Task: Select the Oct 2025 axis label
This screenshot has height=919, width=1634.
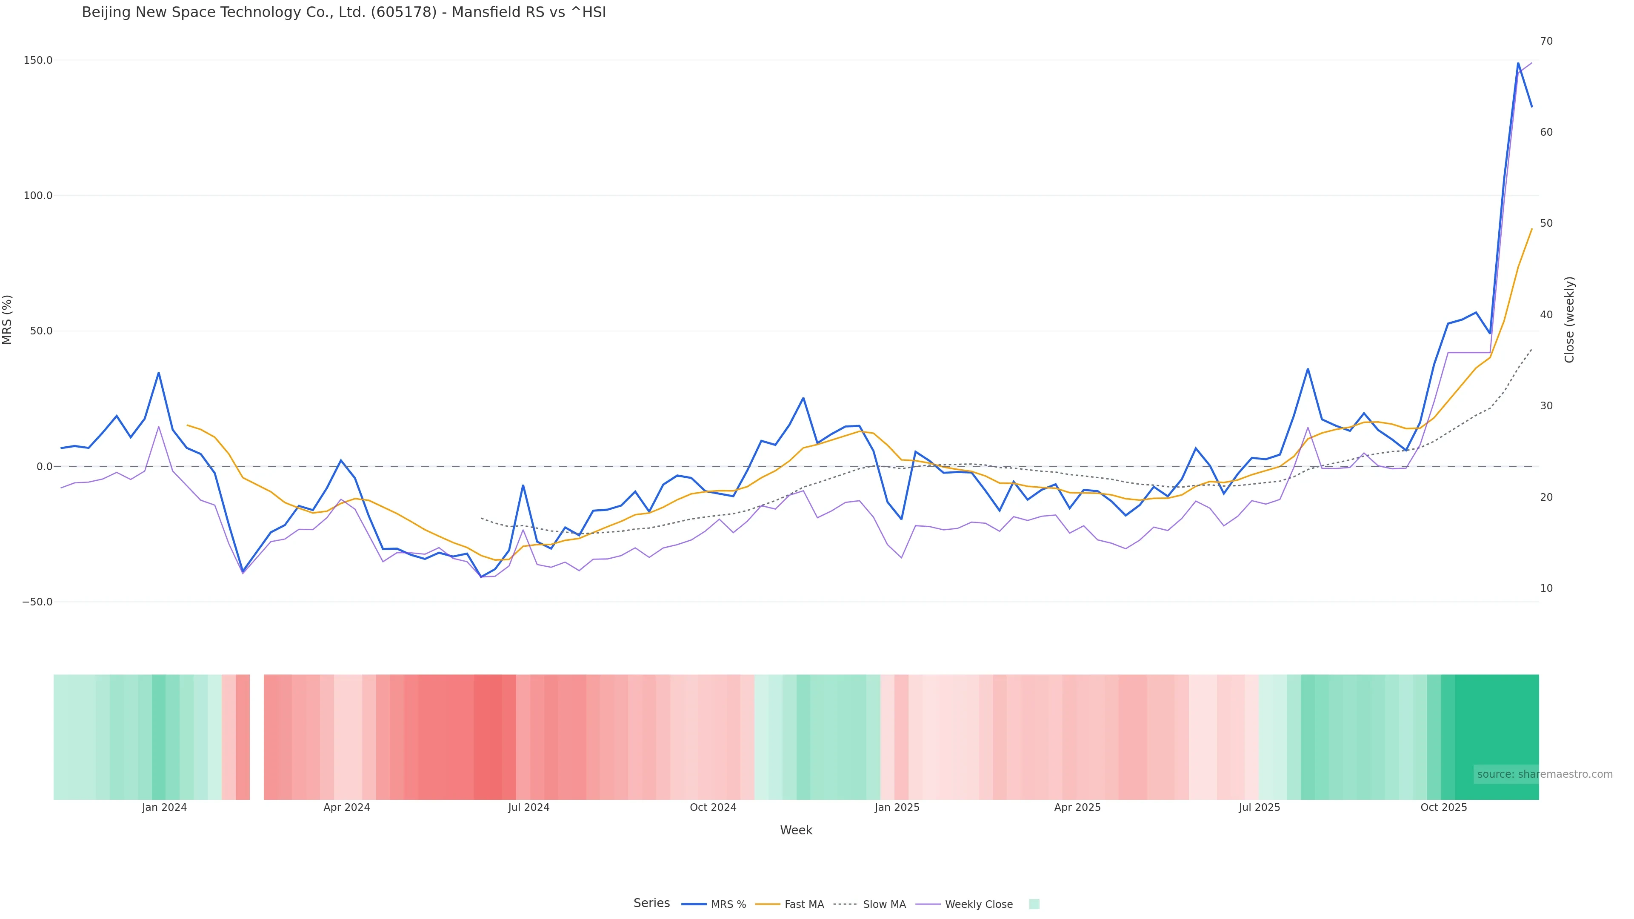Action: [x=1443, y=808]
